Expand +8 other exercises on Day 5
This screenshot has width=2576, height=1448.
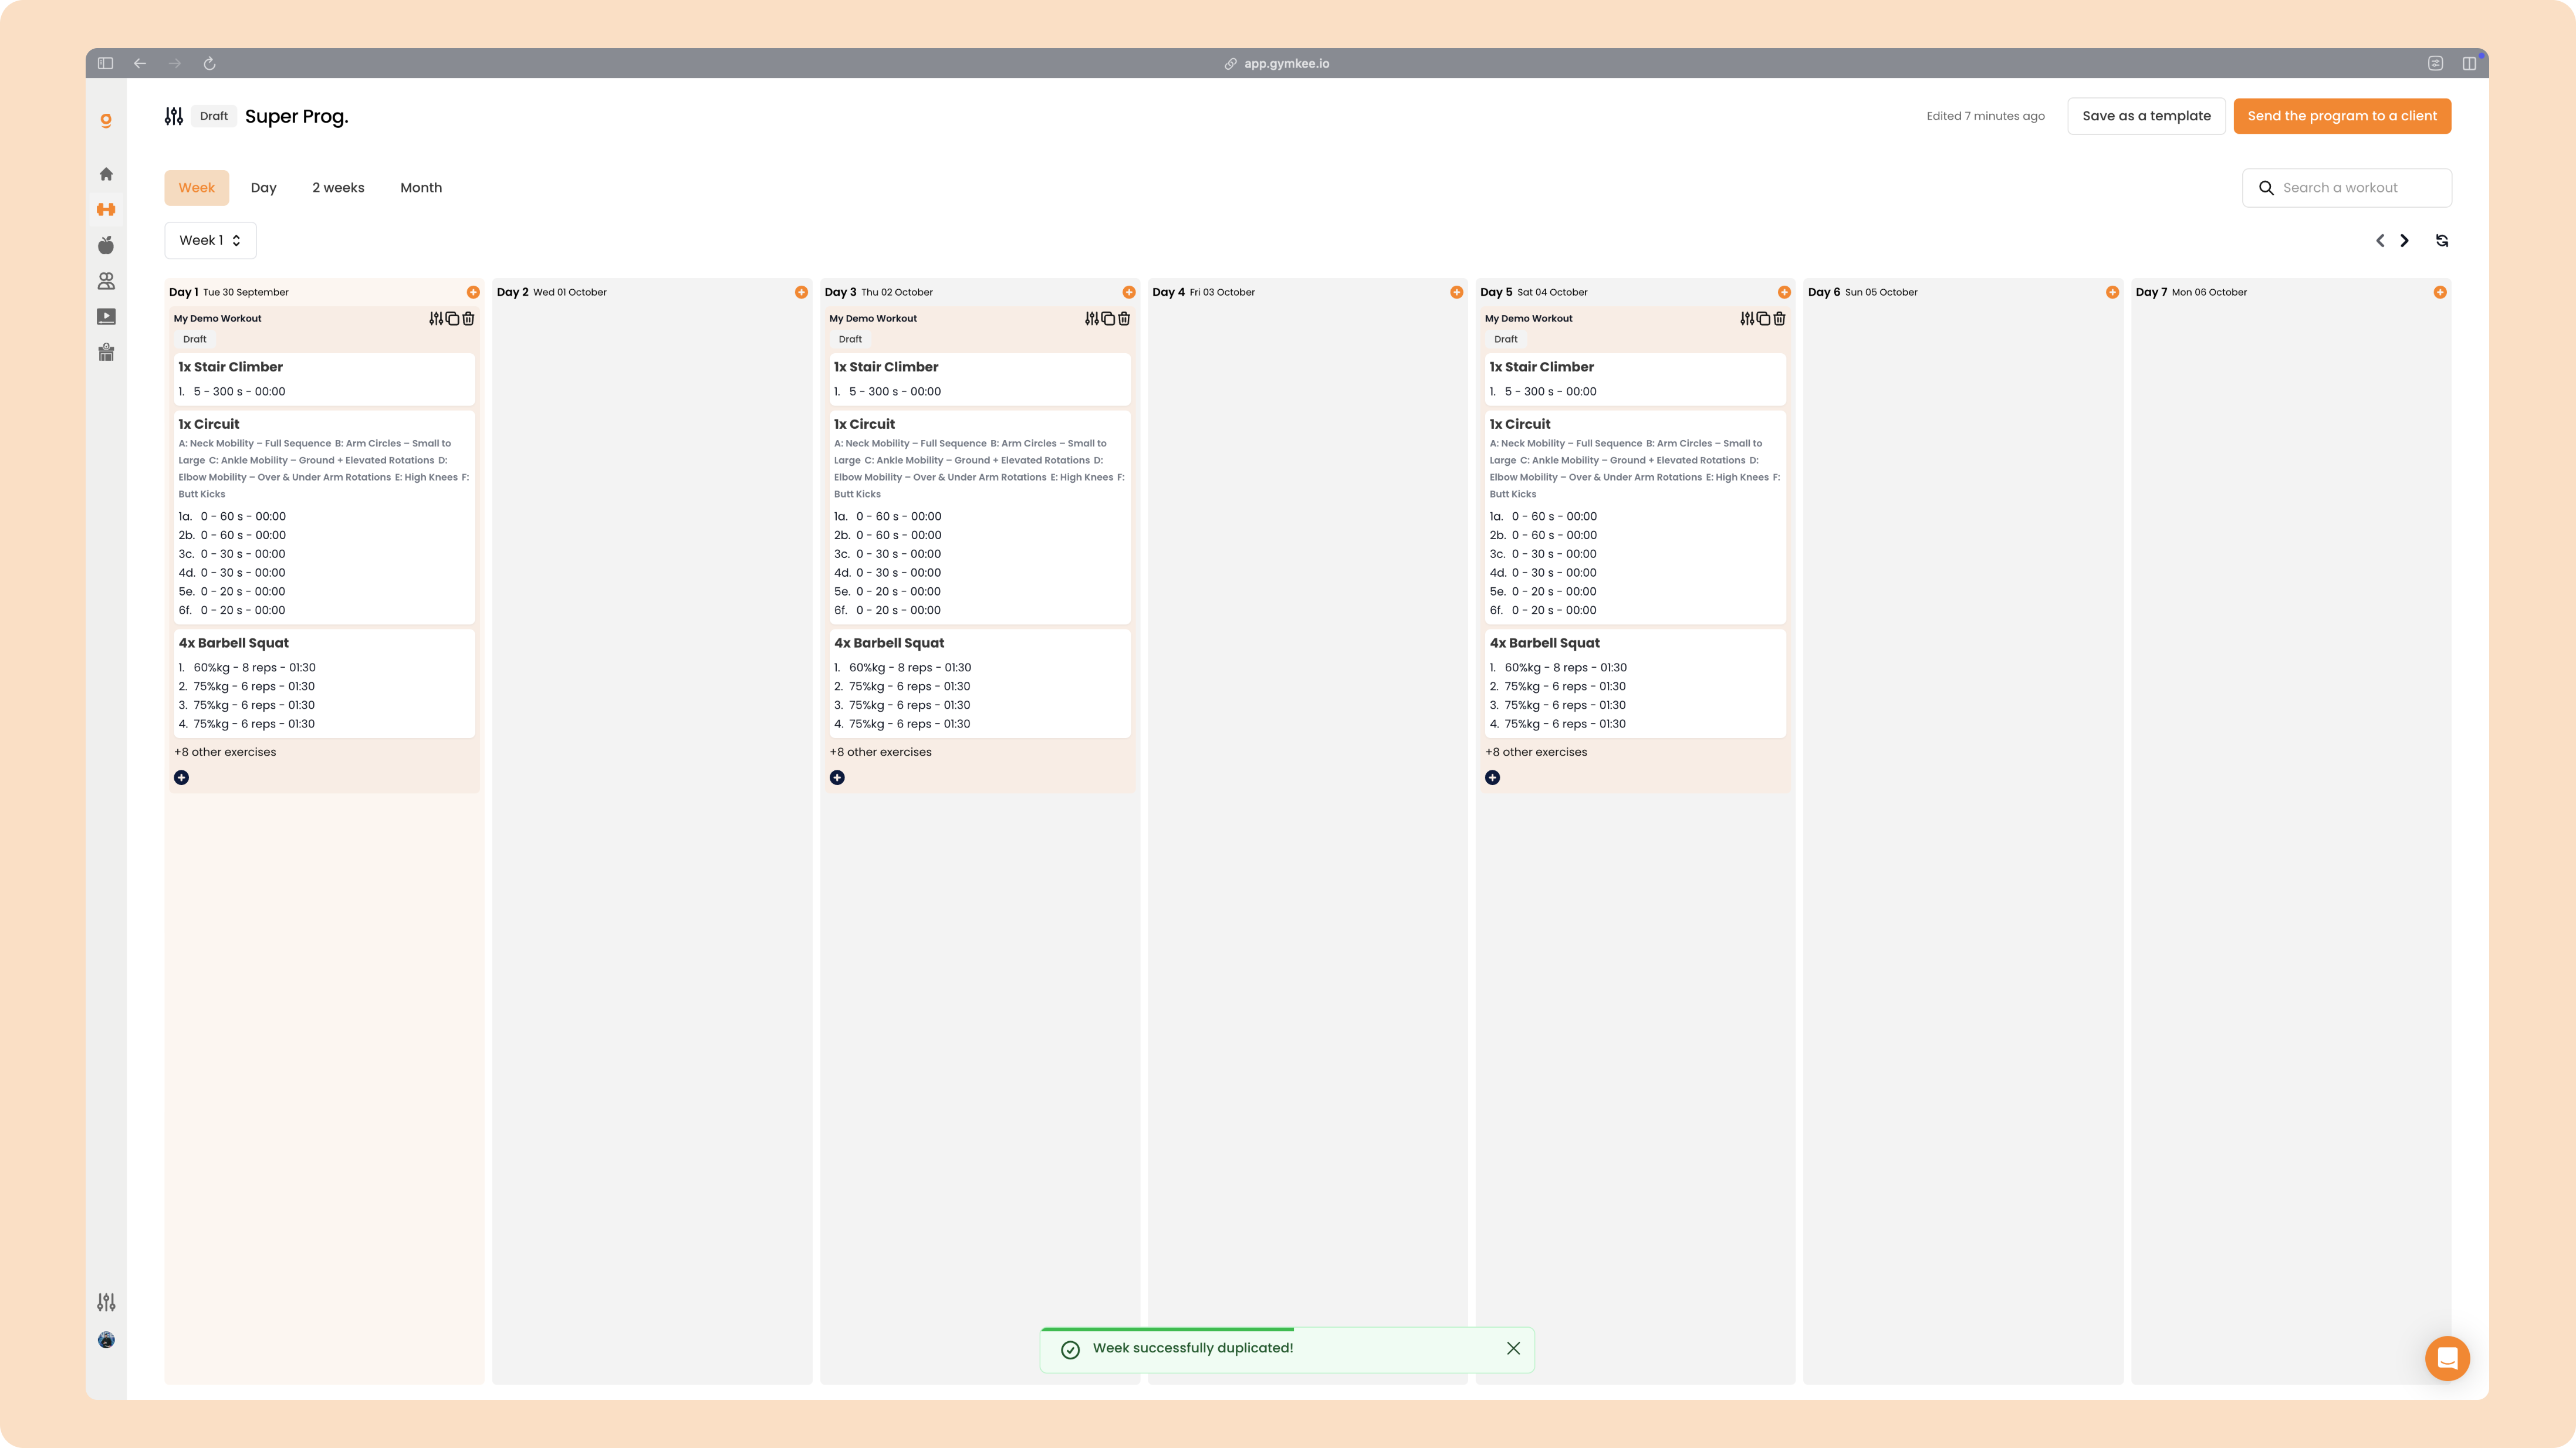[1536, 752]
